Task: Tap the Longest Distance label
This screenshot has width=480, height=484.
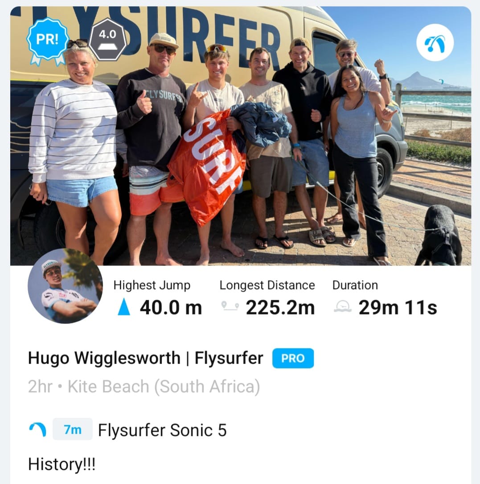Action: (x=267, y=285)
